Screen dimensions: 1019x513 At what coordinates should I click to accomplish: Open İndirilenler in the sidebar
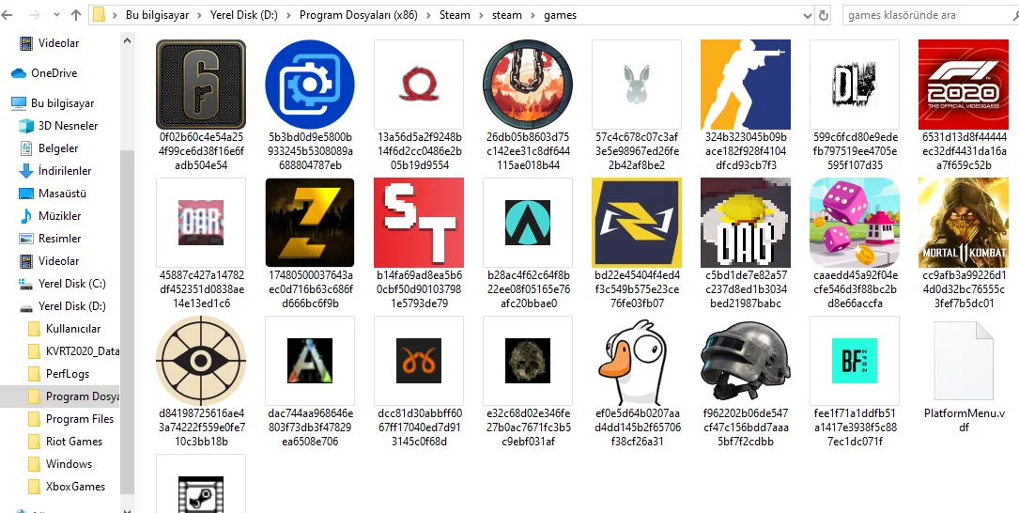[65, 170]
